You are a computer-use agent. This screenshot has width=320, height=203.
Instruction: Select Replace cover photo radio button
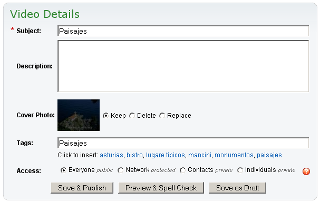click(162, 116)
